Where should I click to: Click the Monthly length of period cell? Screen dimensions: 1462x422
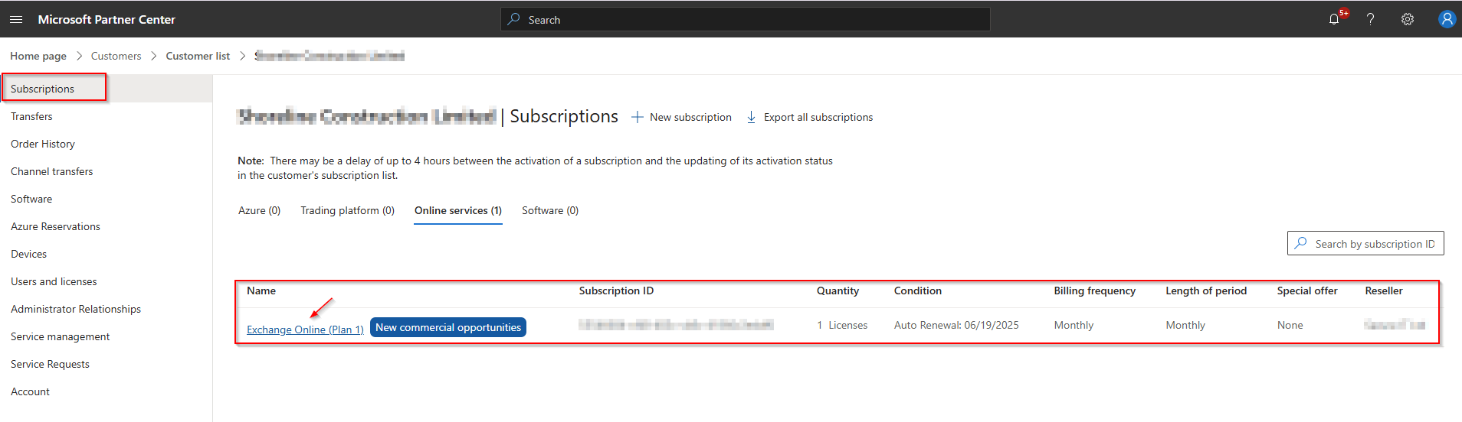coord(1185,325)
